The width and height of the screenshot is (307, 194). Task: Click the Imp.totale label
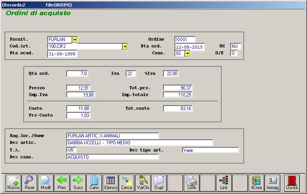135,95
